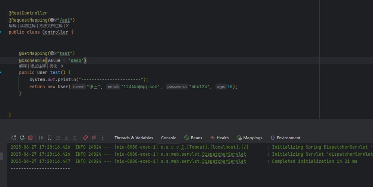373x187 pixels.
Task: Dismiss the hint bar above test() method
Action: coord(62,66)
